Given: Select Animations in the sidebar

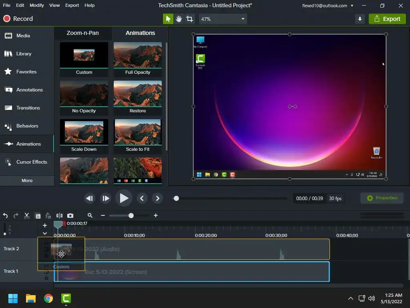Looking at the screenshot, I should coord(27,144).
